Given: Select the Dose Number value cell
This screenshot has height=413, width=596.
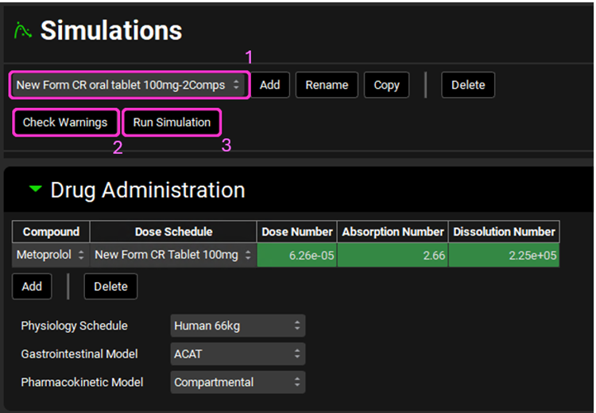Looking at the screenshot, I should coord(296,255).
